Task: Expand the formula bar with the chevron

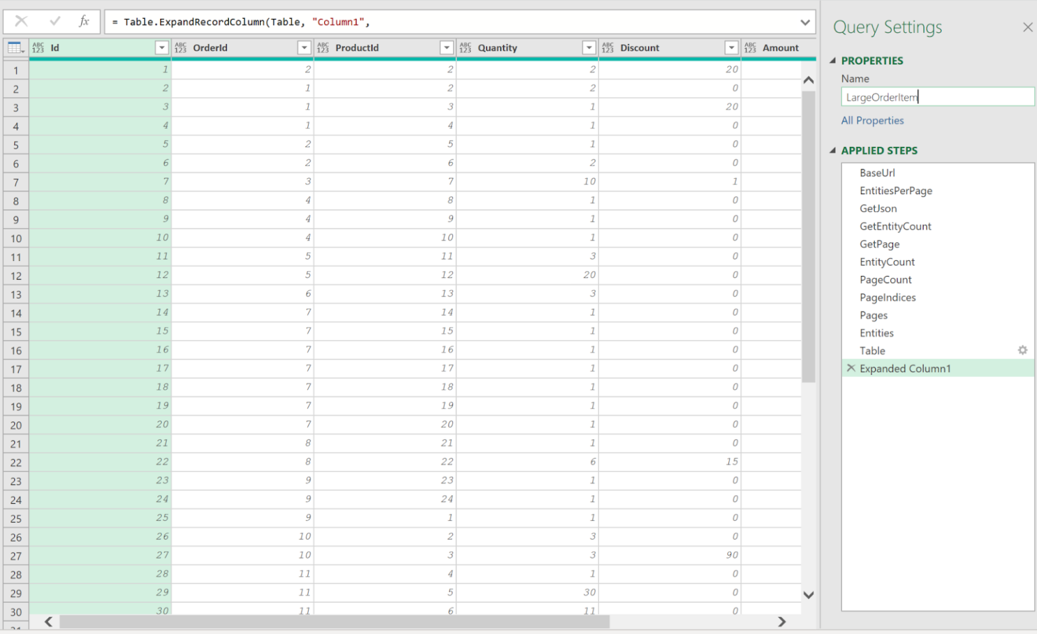Action: (805, 22)
